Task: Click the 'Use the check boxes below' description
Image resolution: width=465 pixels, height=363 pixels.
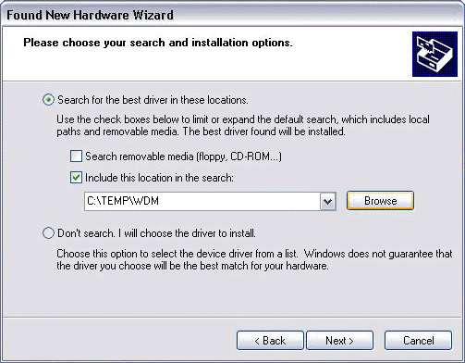Action: [243, 125]
